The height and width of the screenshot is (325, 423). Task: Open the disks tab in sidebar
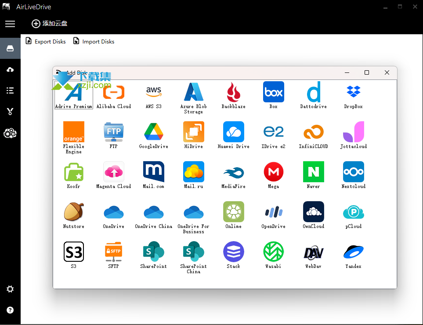coord(10,48)
